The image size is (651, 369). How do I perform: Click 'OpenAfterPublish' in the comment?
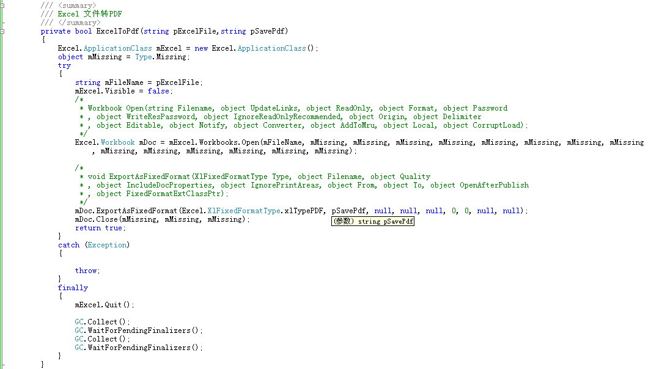(494, 185)
